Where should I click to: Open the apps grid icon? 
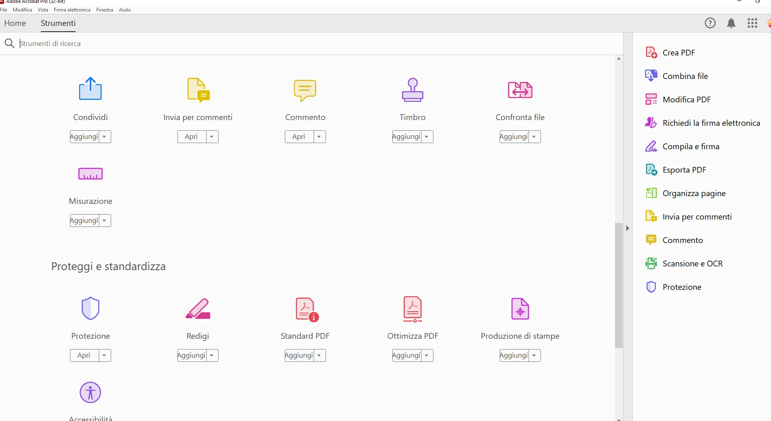(x=752, y=23)
